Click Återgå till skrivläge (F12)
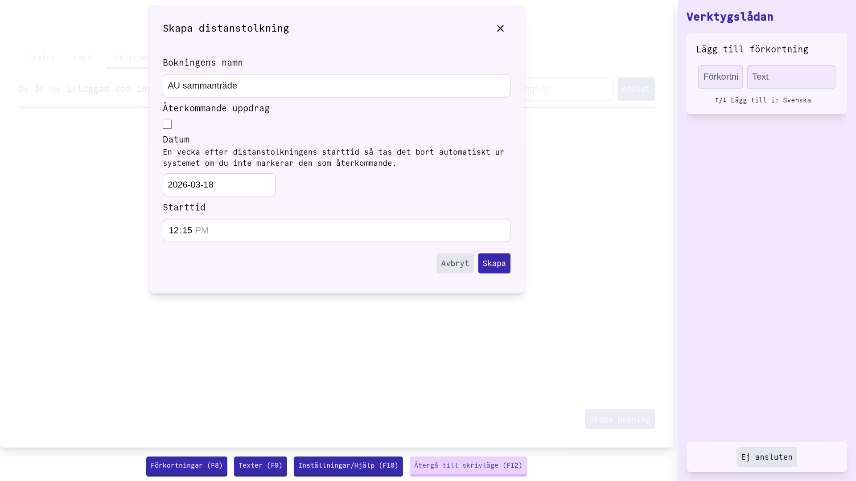Image resolution: width=856 pixels, height=481 pixels. [x=468, y=465]
